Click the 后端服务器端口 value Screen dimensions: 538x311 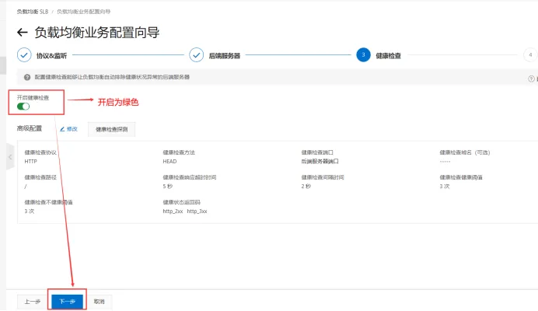(x=320, y=162)
